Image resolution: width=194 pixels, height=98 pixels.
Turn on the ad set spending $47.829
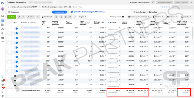(x=16, y=85)
